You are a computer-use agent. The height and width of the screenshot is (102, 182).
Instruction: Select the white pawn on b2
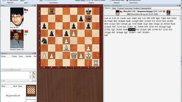[x=51, y=55]
